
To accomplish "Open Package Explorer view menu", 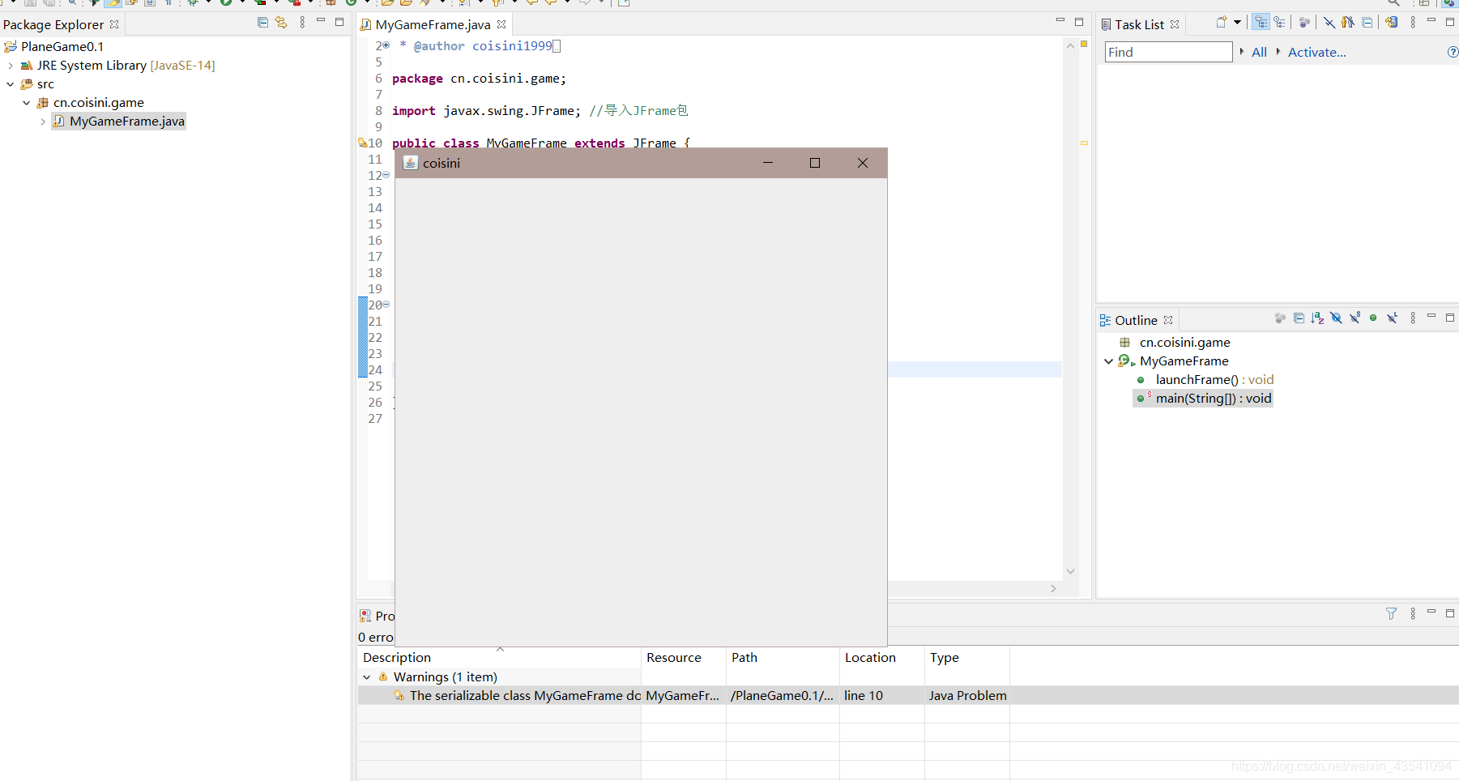I will tap(302, 23).
